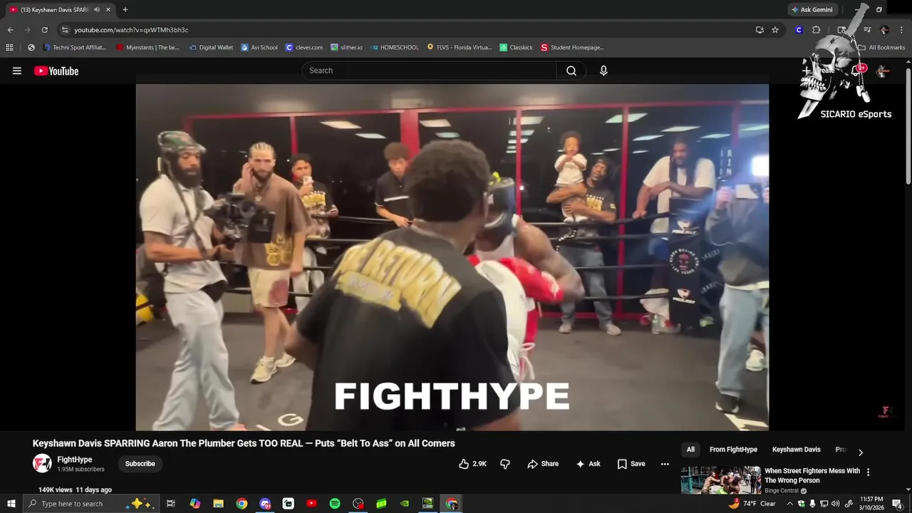Reload the page with the refresh icon

tap(44, 30)
